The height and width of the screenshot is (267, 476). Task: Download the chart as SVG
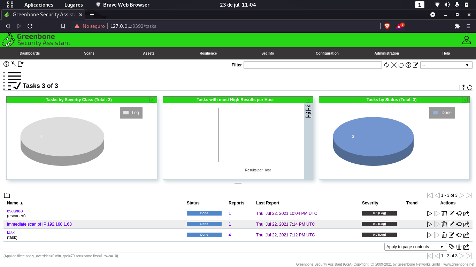click(x=308, y=107)
